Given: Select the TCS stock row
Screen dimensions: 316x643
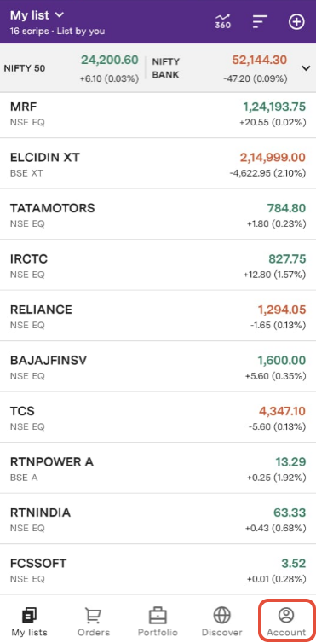Looking at the screenshot, I should 158,418.
